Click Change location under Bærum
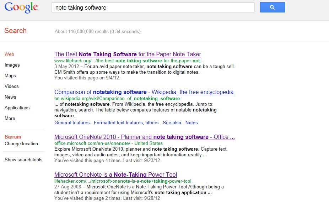The width and height of the screenshot is (329, 203). pyautogui.click(x=21, y=144)
